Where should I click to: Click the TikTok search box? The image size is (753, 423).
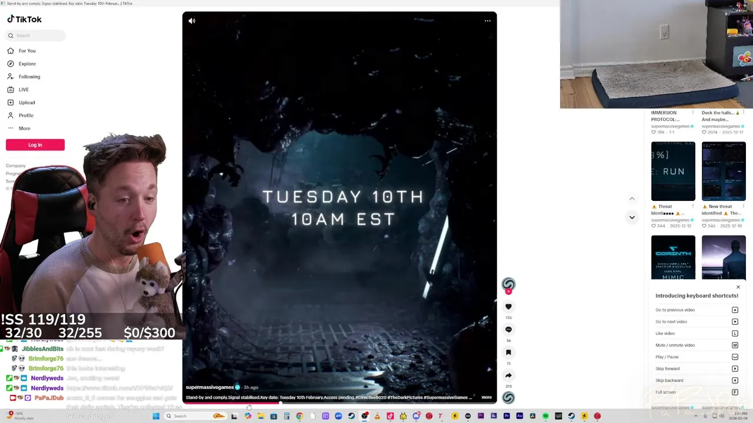[x=35, y=35]
